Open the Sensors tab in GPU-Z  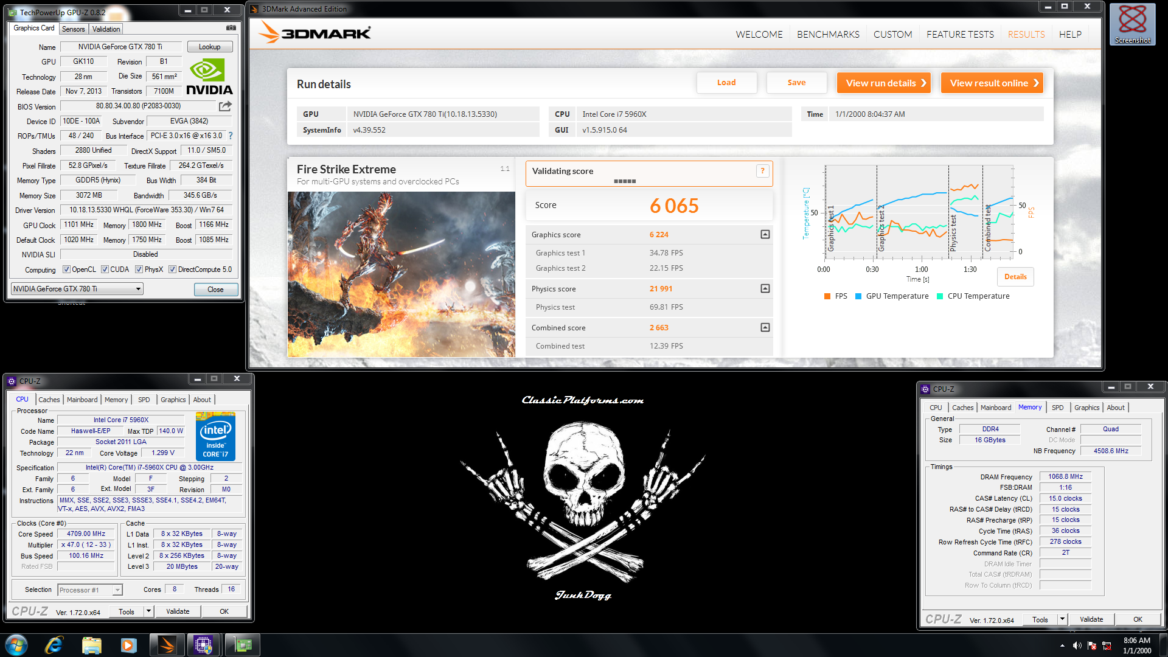click(74, 29)
